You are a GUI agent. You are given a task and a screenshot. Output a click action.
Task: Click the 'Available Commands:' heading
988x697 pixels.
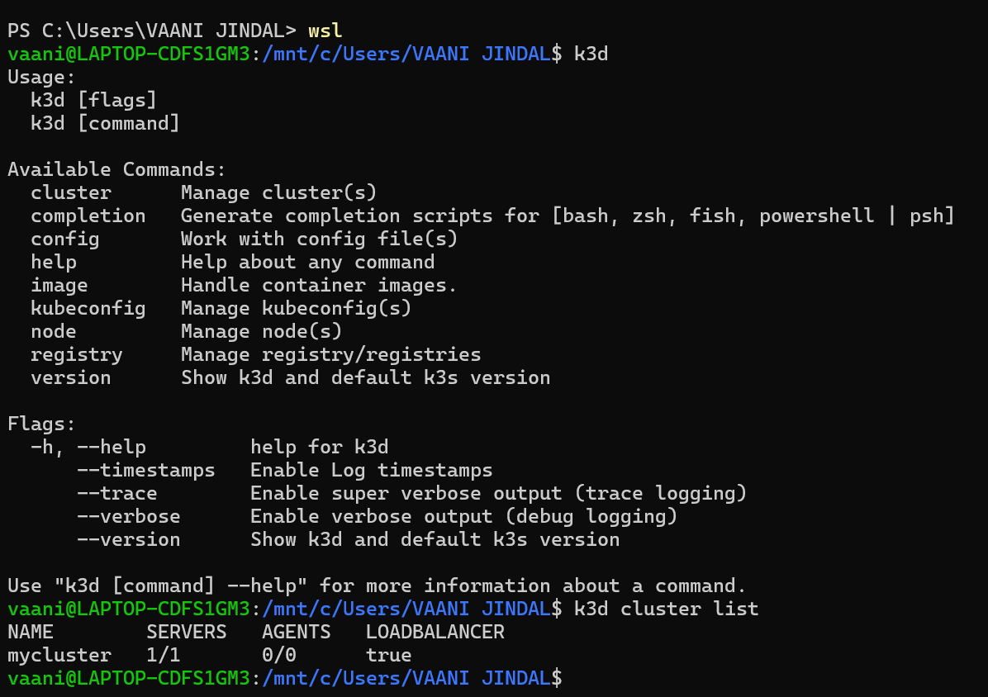tap(116, 169)
